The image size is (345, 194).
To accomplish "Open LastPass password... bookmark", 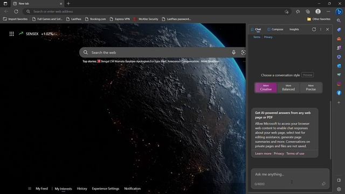I will click(x=176, y=19).
